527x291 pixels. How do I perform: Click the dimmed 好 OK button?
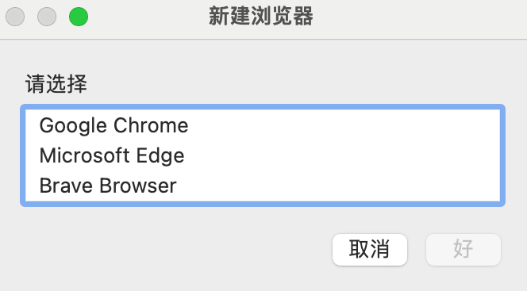(464, 250)
